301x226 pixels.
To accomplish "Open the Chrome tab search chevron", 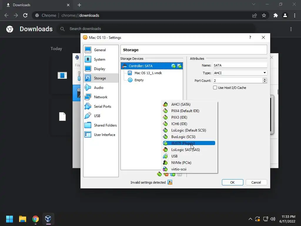I will (254, 4).
